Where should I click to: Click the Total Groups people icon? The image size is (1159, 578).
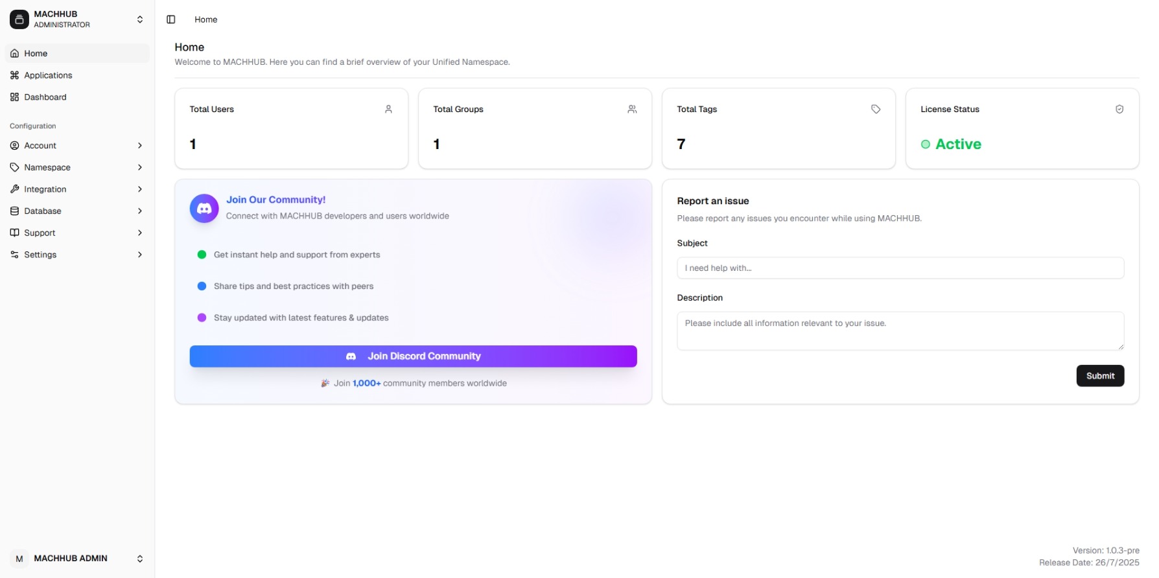coord(632,110)
